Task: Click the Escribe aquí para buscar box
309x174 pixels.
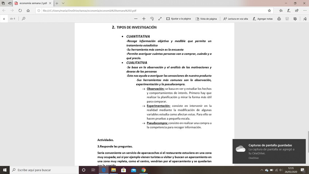Action: (44, 170)
